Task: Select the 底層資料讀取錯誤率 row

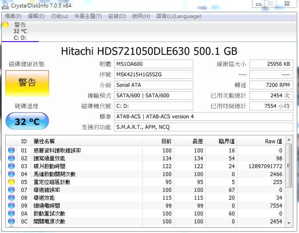Action: (145, 150)
